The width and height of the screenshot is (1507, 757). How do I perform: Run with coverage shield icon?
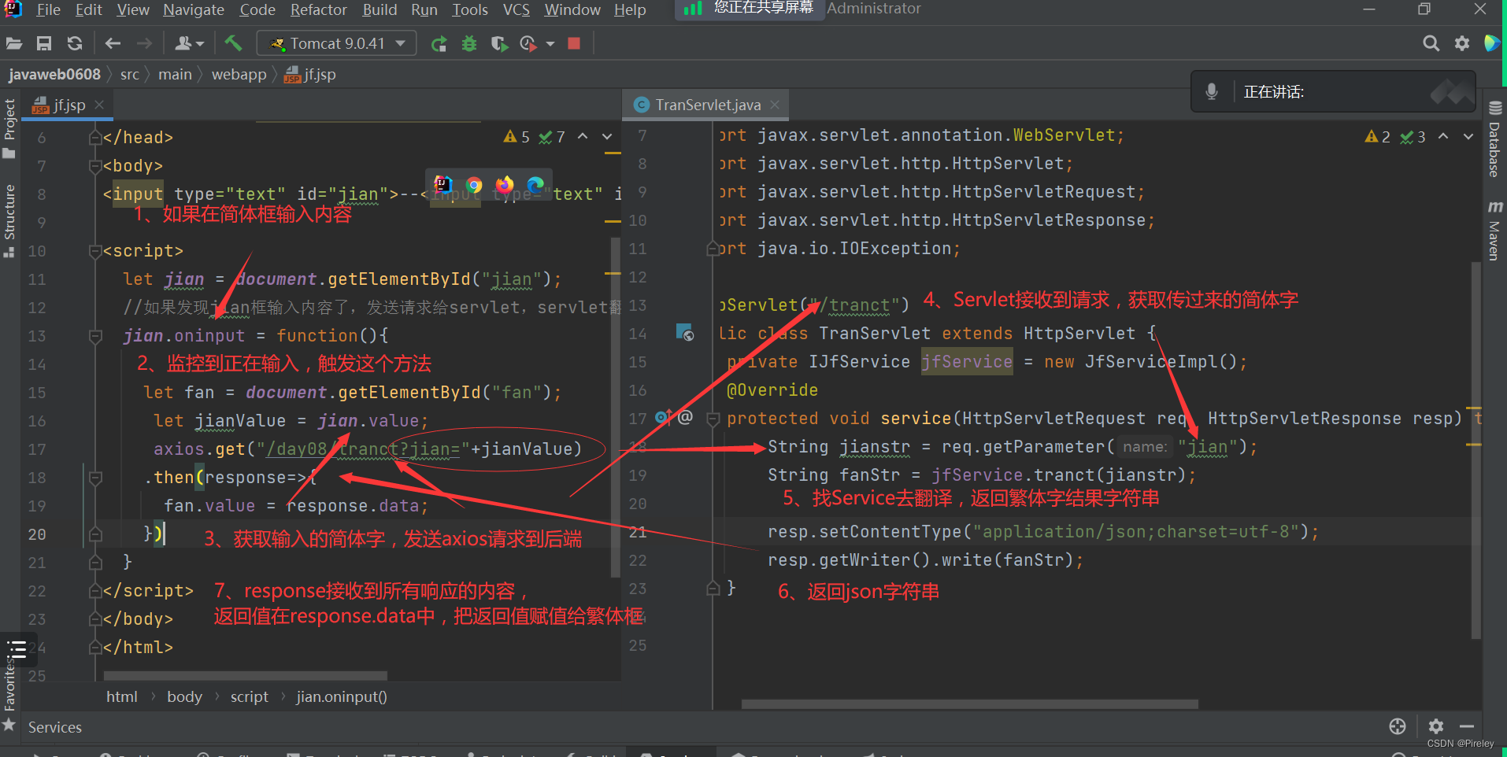coord(499,44)
